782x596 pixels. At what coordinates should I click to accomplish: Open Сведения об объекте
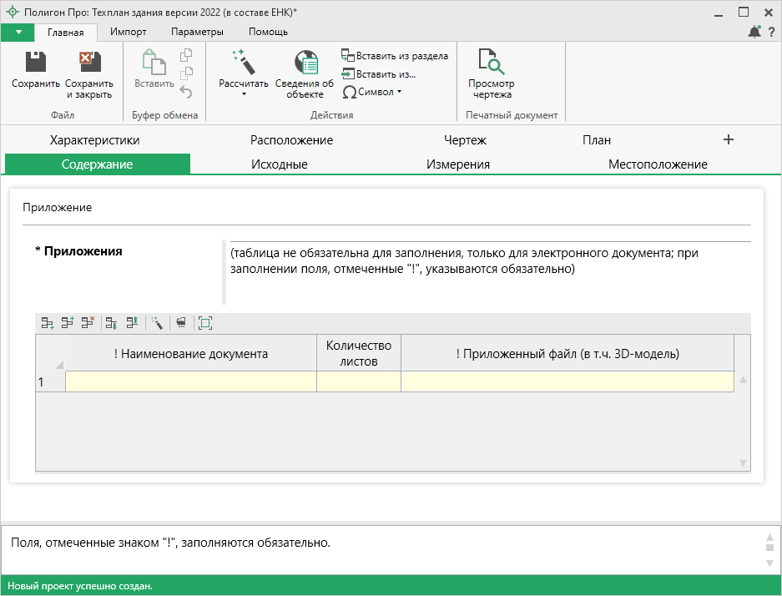(x=305, y=72)
